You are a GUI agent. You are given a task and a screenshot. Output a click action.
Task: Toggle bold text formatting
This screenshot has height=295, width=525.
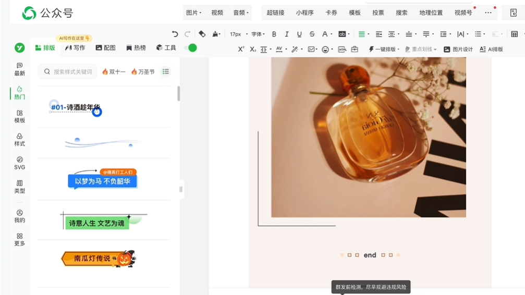[274, 34]
